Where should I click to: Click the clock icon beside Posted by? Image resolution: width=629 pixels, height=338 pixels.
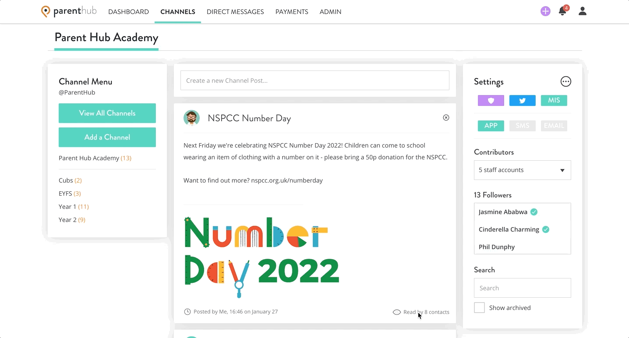coord(187,312)
